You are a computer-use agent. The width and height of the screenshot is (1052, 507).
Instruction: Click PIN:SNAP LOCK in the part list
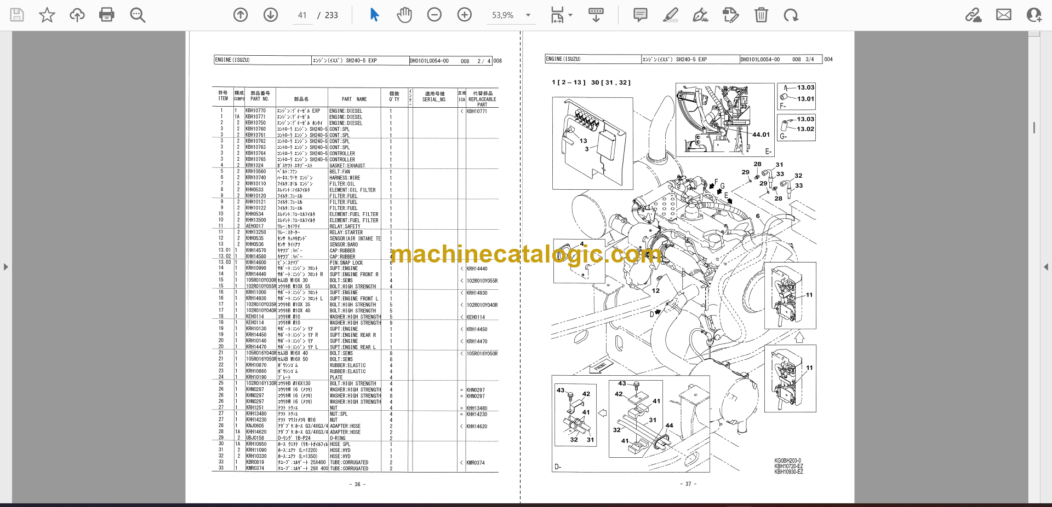click(346, 263)
